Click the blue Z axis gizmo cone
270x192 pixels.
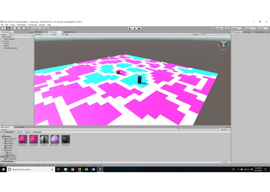227,44
